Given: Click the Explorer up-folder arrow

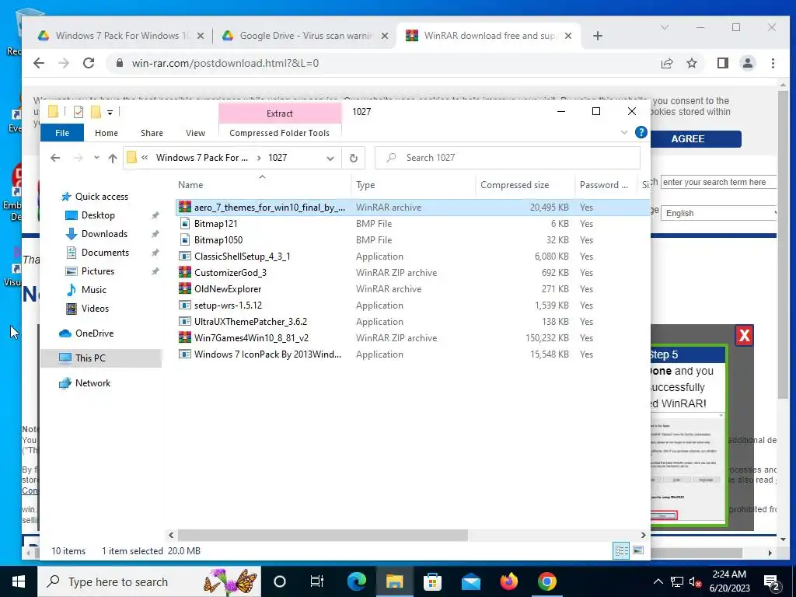Looking at the screenshot, I should coord(113,158).
